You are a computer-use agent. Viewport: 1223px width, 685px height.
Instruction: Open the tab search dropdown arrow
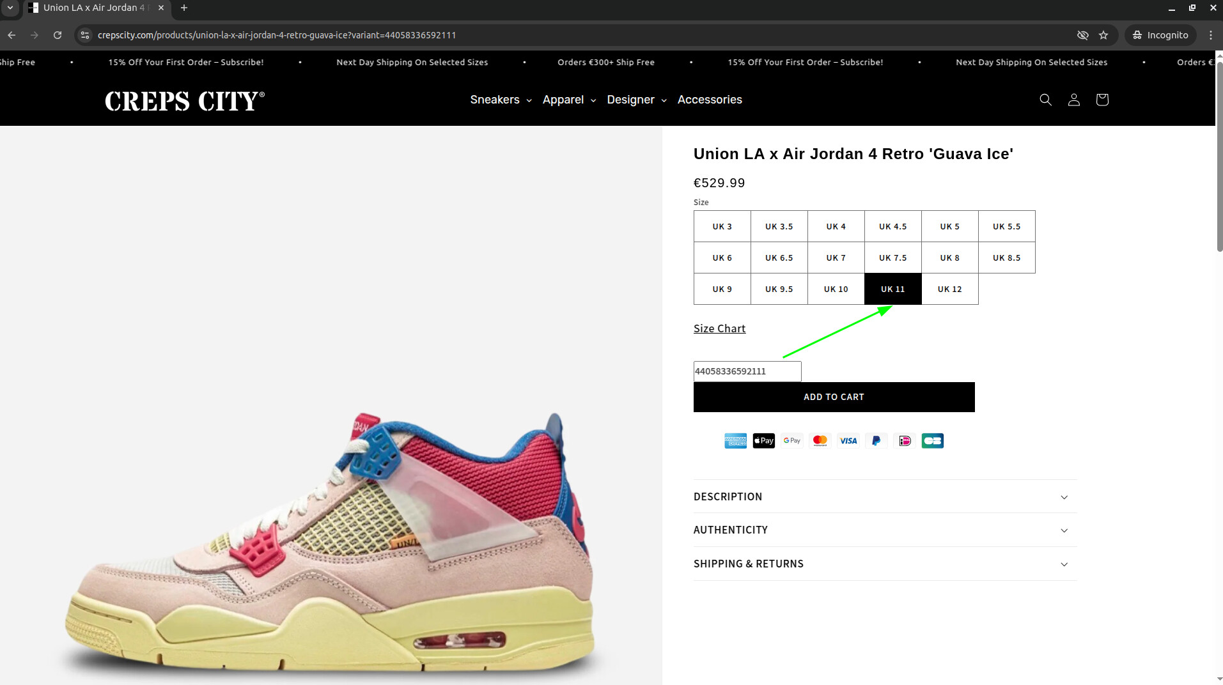coord(10,8)
